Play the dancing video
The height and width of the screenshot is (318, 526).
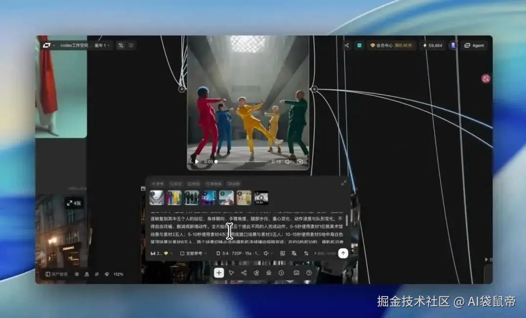tap(197, 161)
